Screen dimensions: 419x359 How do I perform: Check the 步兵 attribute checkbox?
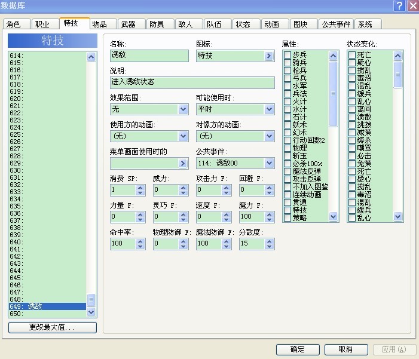(288, 55)
